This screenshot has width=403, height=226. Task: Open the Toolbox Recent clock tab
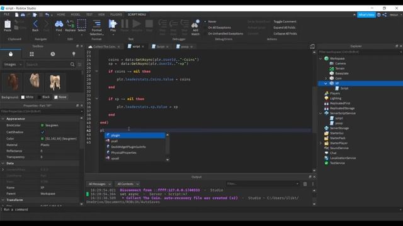click(53, 54)
